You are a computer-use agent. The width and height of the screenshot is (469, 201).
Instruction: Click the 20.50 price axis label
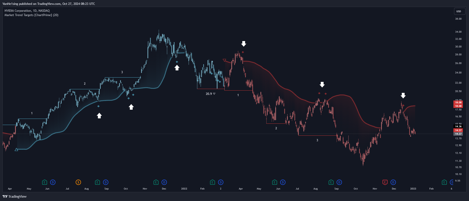click(458, 91)
